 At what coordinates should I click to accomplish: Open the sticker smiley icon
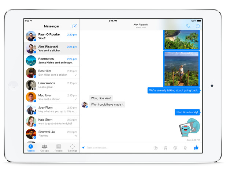point(175,148)
